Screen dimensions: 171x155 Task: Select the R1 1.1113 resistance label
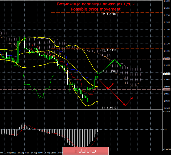tap(109, 50)
